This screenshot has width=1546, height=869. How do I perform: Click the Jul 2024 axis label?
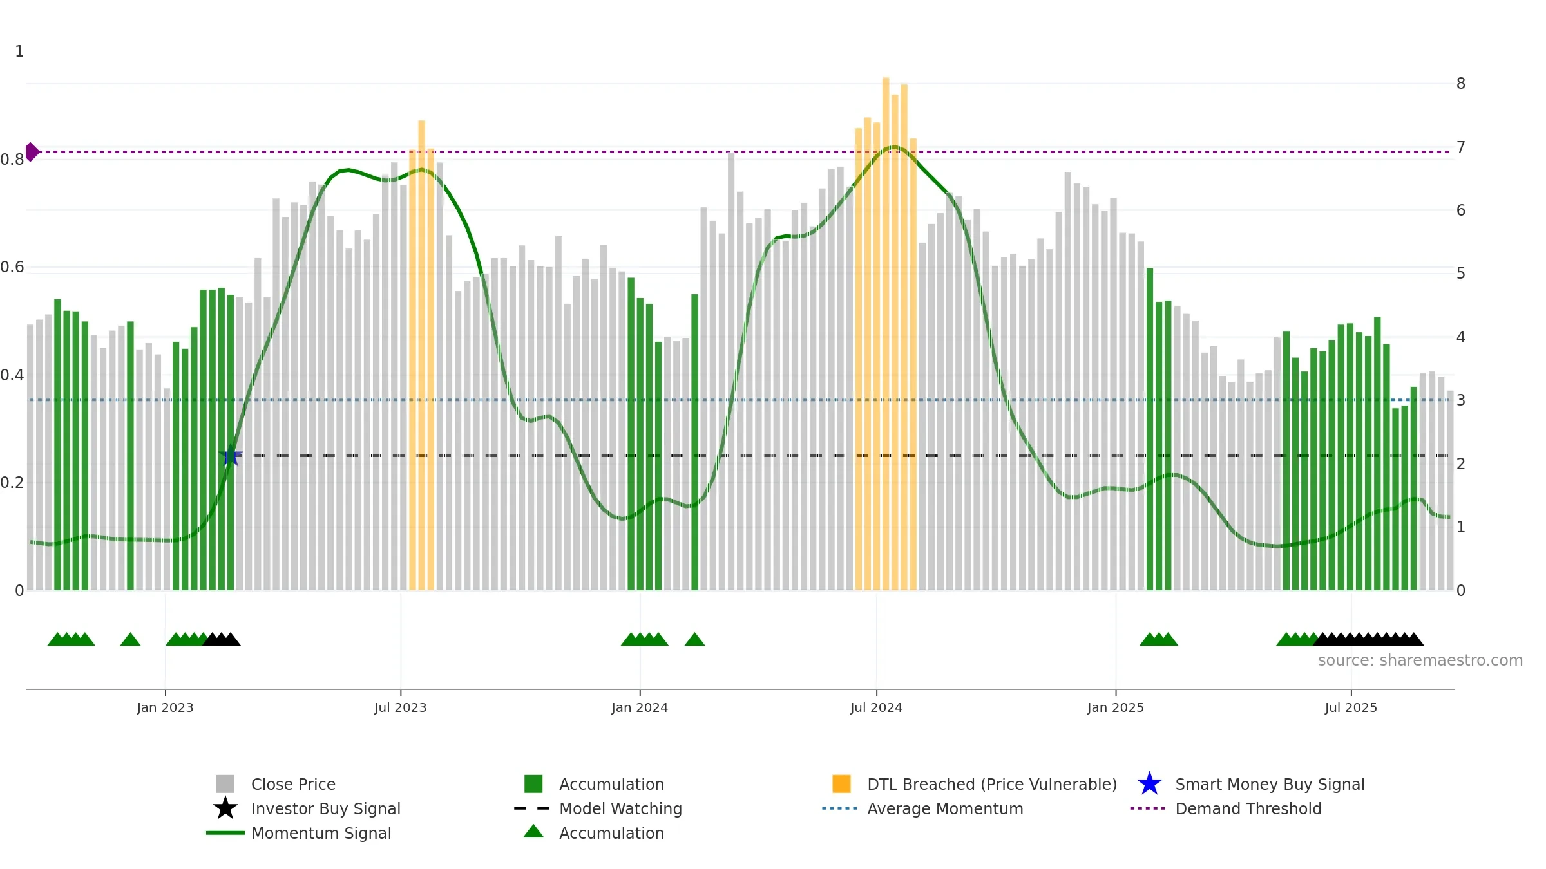pyautogui.click(x=876, y=707)
